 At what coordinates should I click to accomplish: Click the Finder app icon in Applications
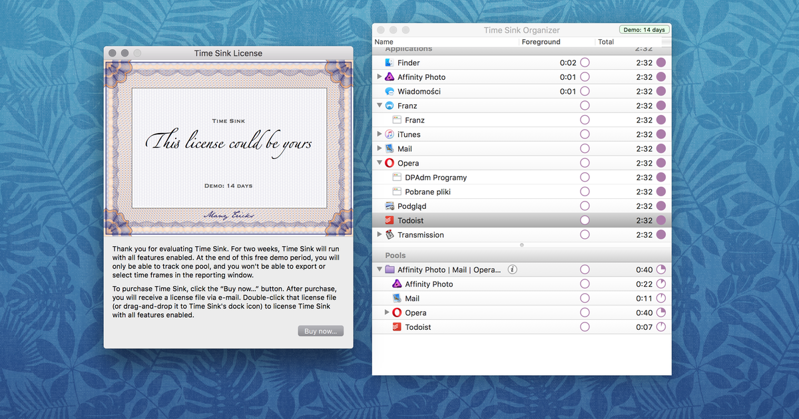pyautogui.click(x=390, y=63)
